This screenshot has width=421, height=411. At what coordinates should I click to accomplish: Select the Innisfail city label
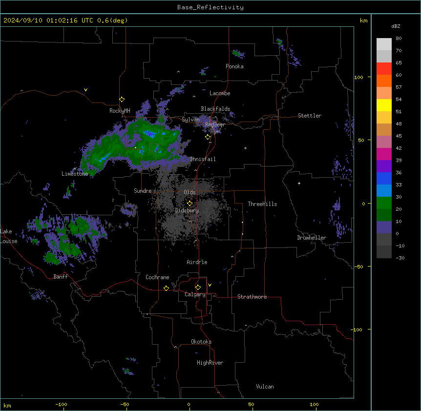[203, 159]
